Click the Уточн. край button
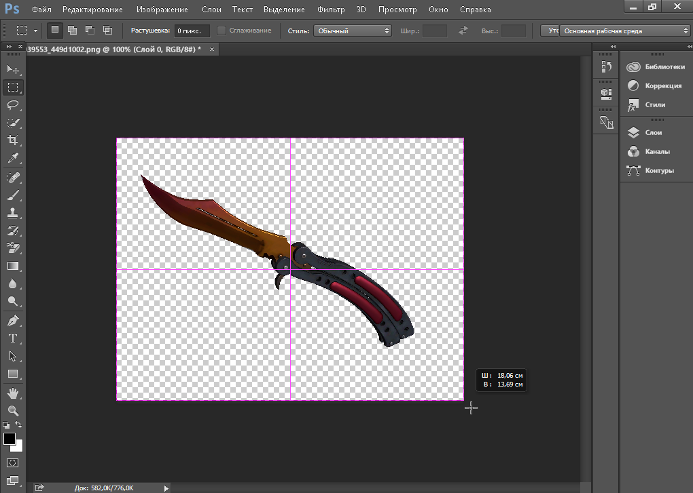Viewport: 693px width, 493px height. click(550, 31)
